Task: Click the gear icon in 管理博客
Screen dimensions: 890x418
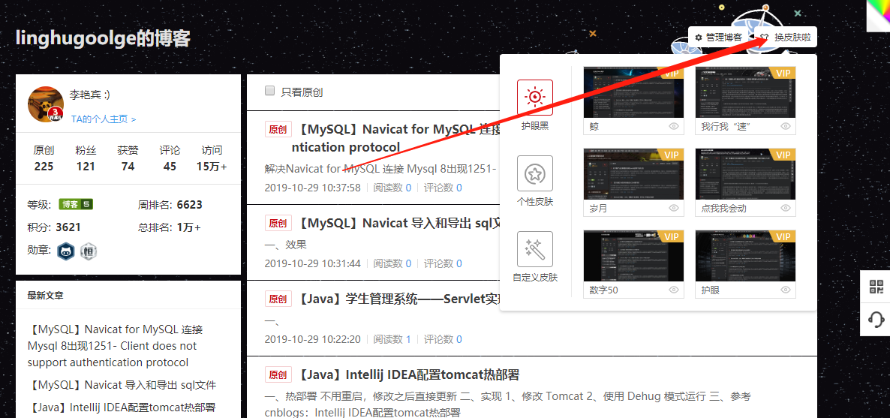Action: coord(699,38)
